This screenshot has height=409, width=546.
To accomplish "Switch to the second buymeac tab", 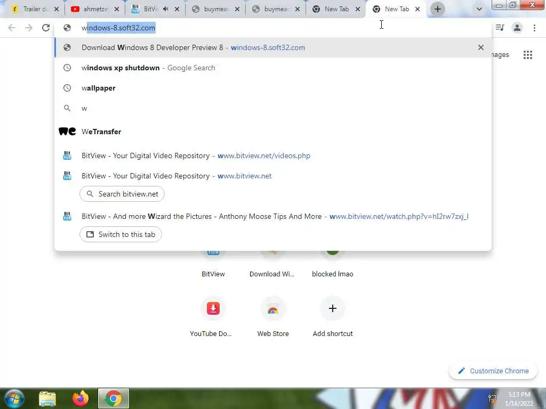I will pyautogui.click(x=275, y=9).
